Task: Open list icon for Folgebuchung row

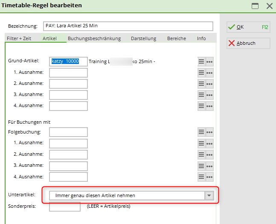Action: click(x=201, y=132)
